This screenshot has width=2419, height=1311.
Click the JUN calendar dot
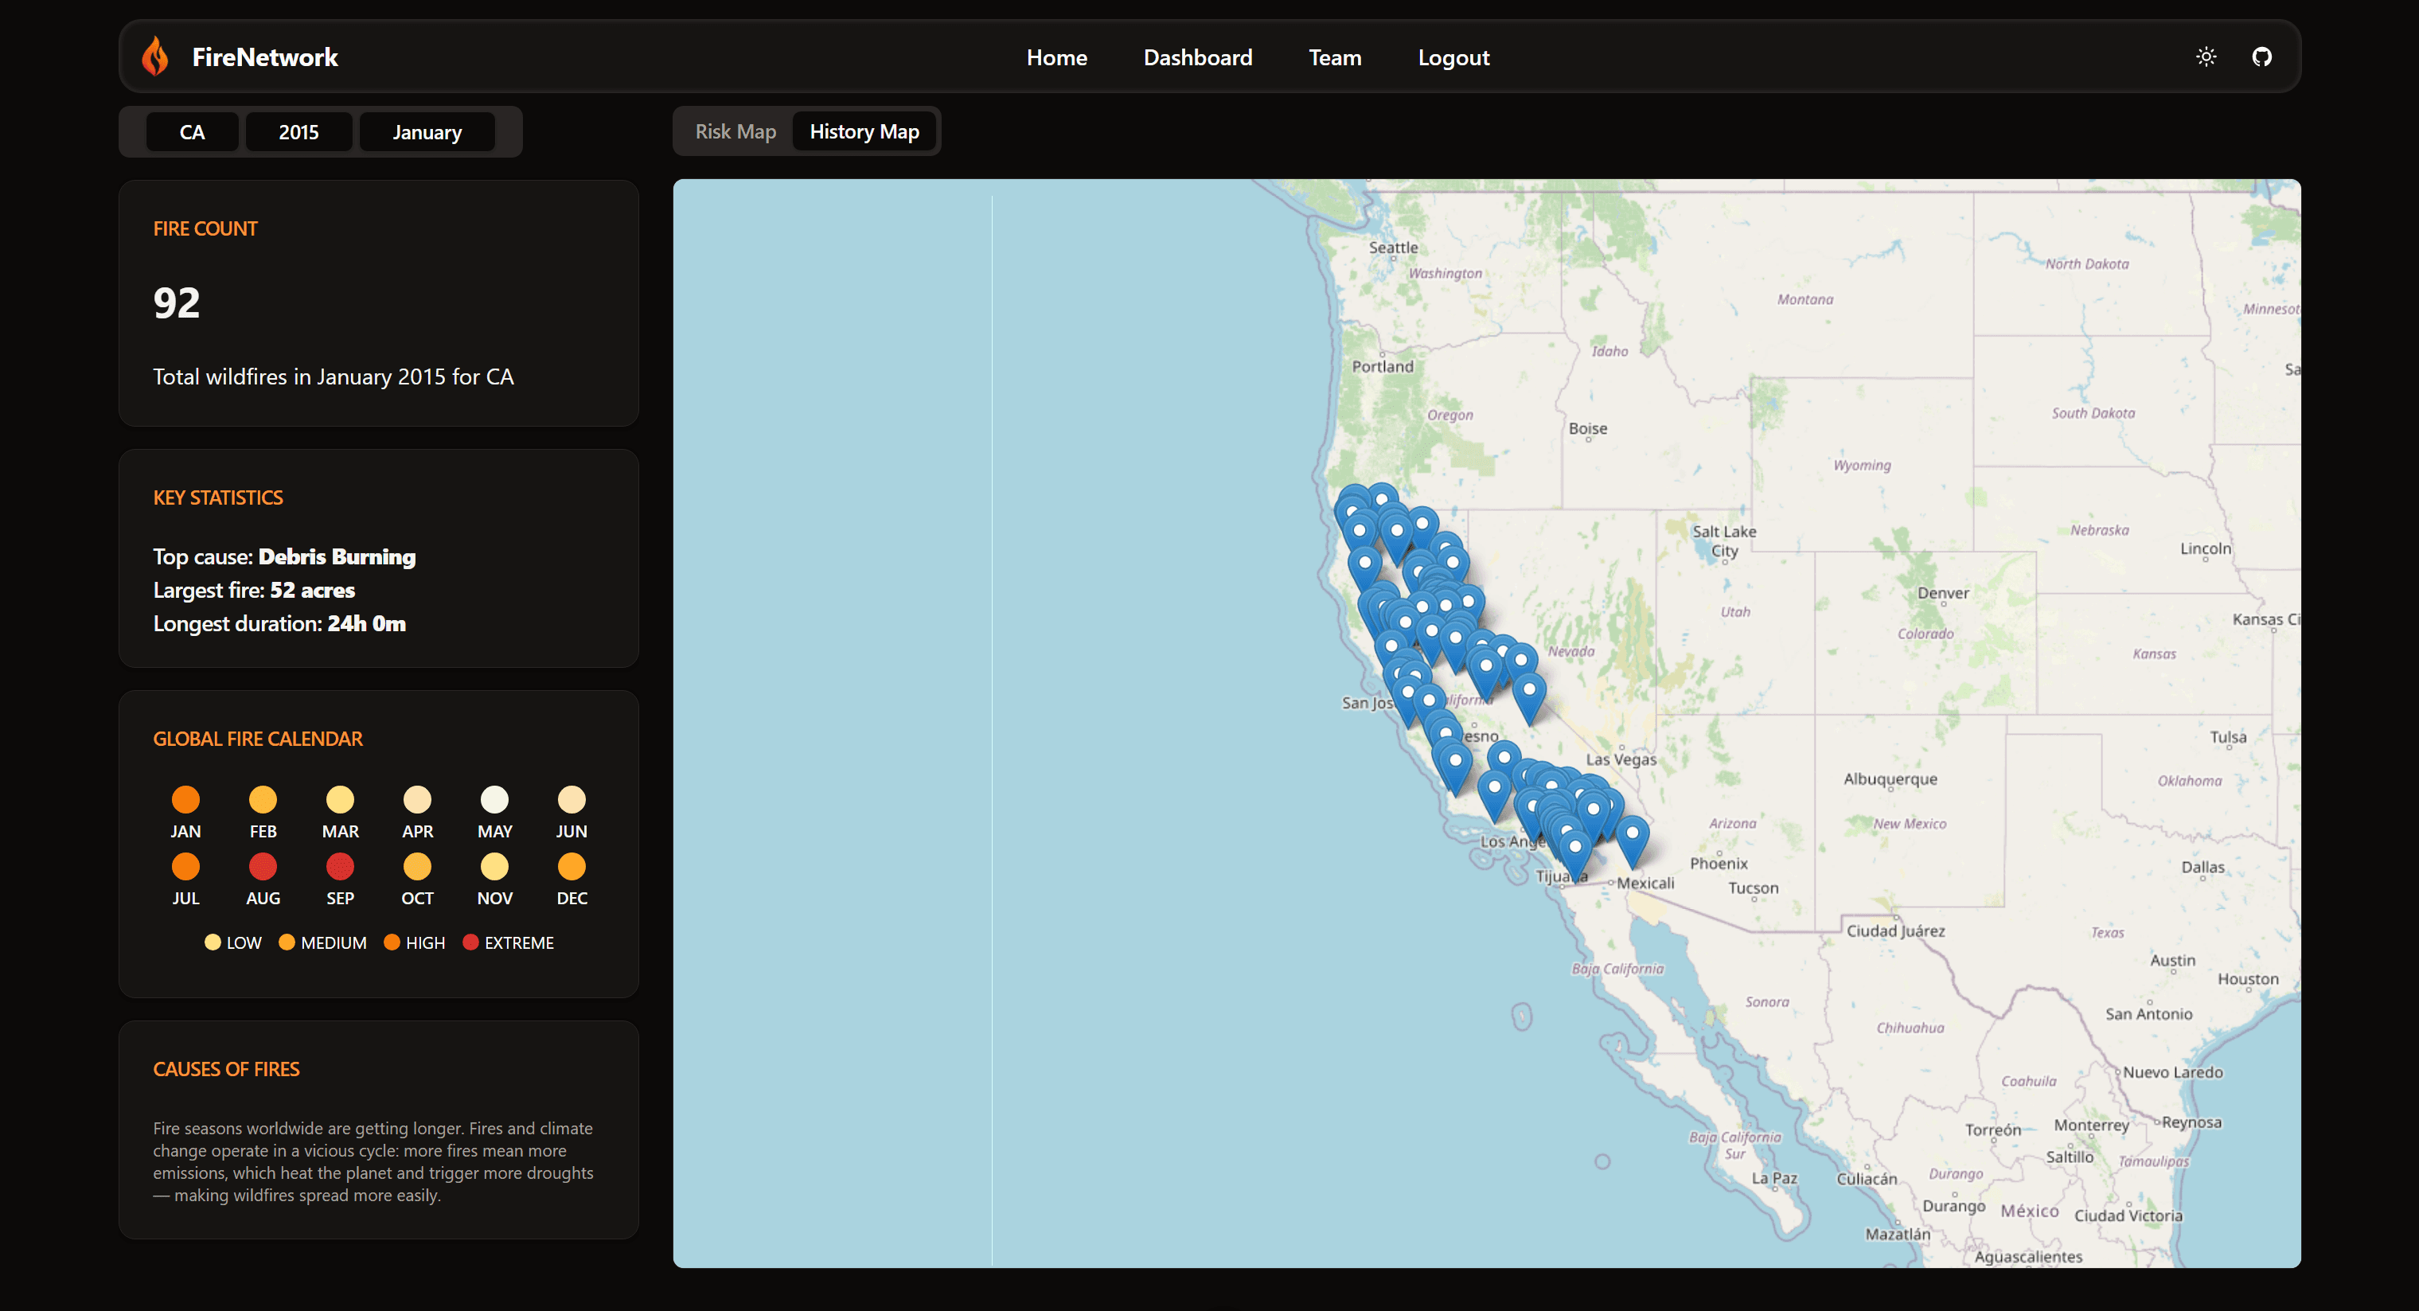[x=572, y=799]
